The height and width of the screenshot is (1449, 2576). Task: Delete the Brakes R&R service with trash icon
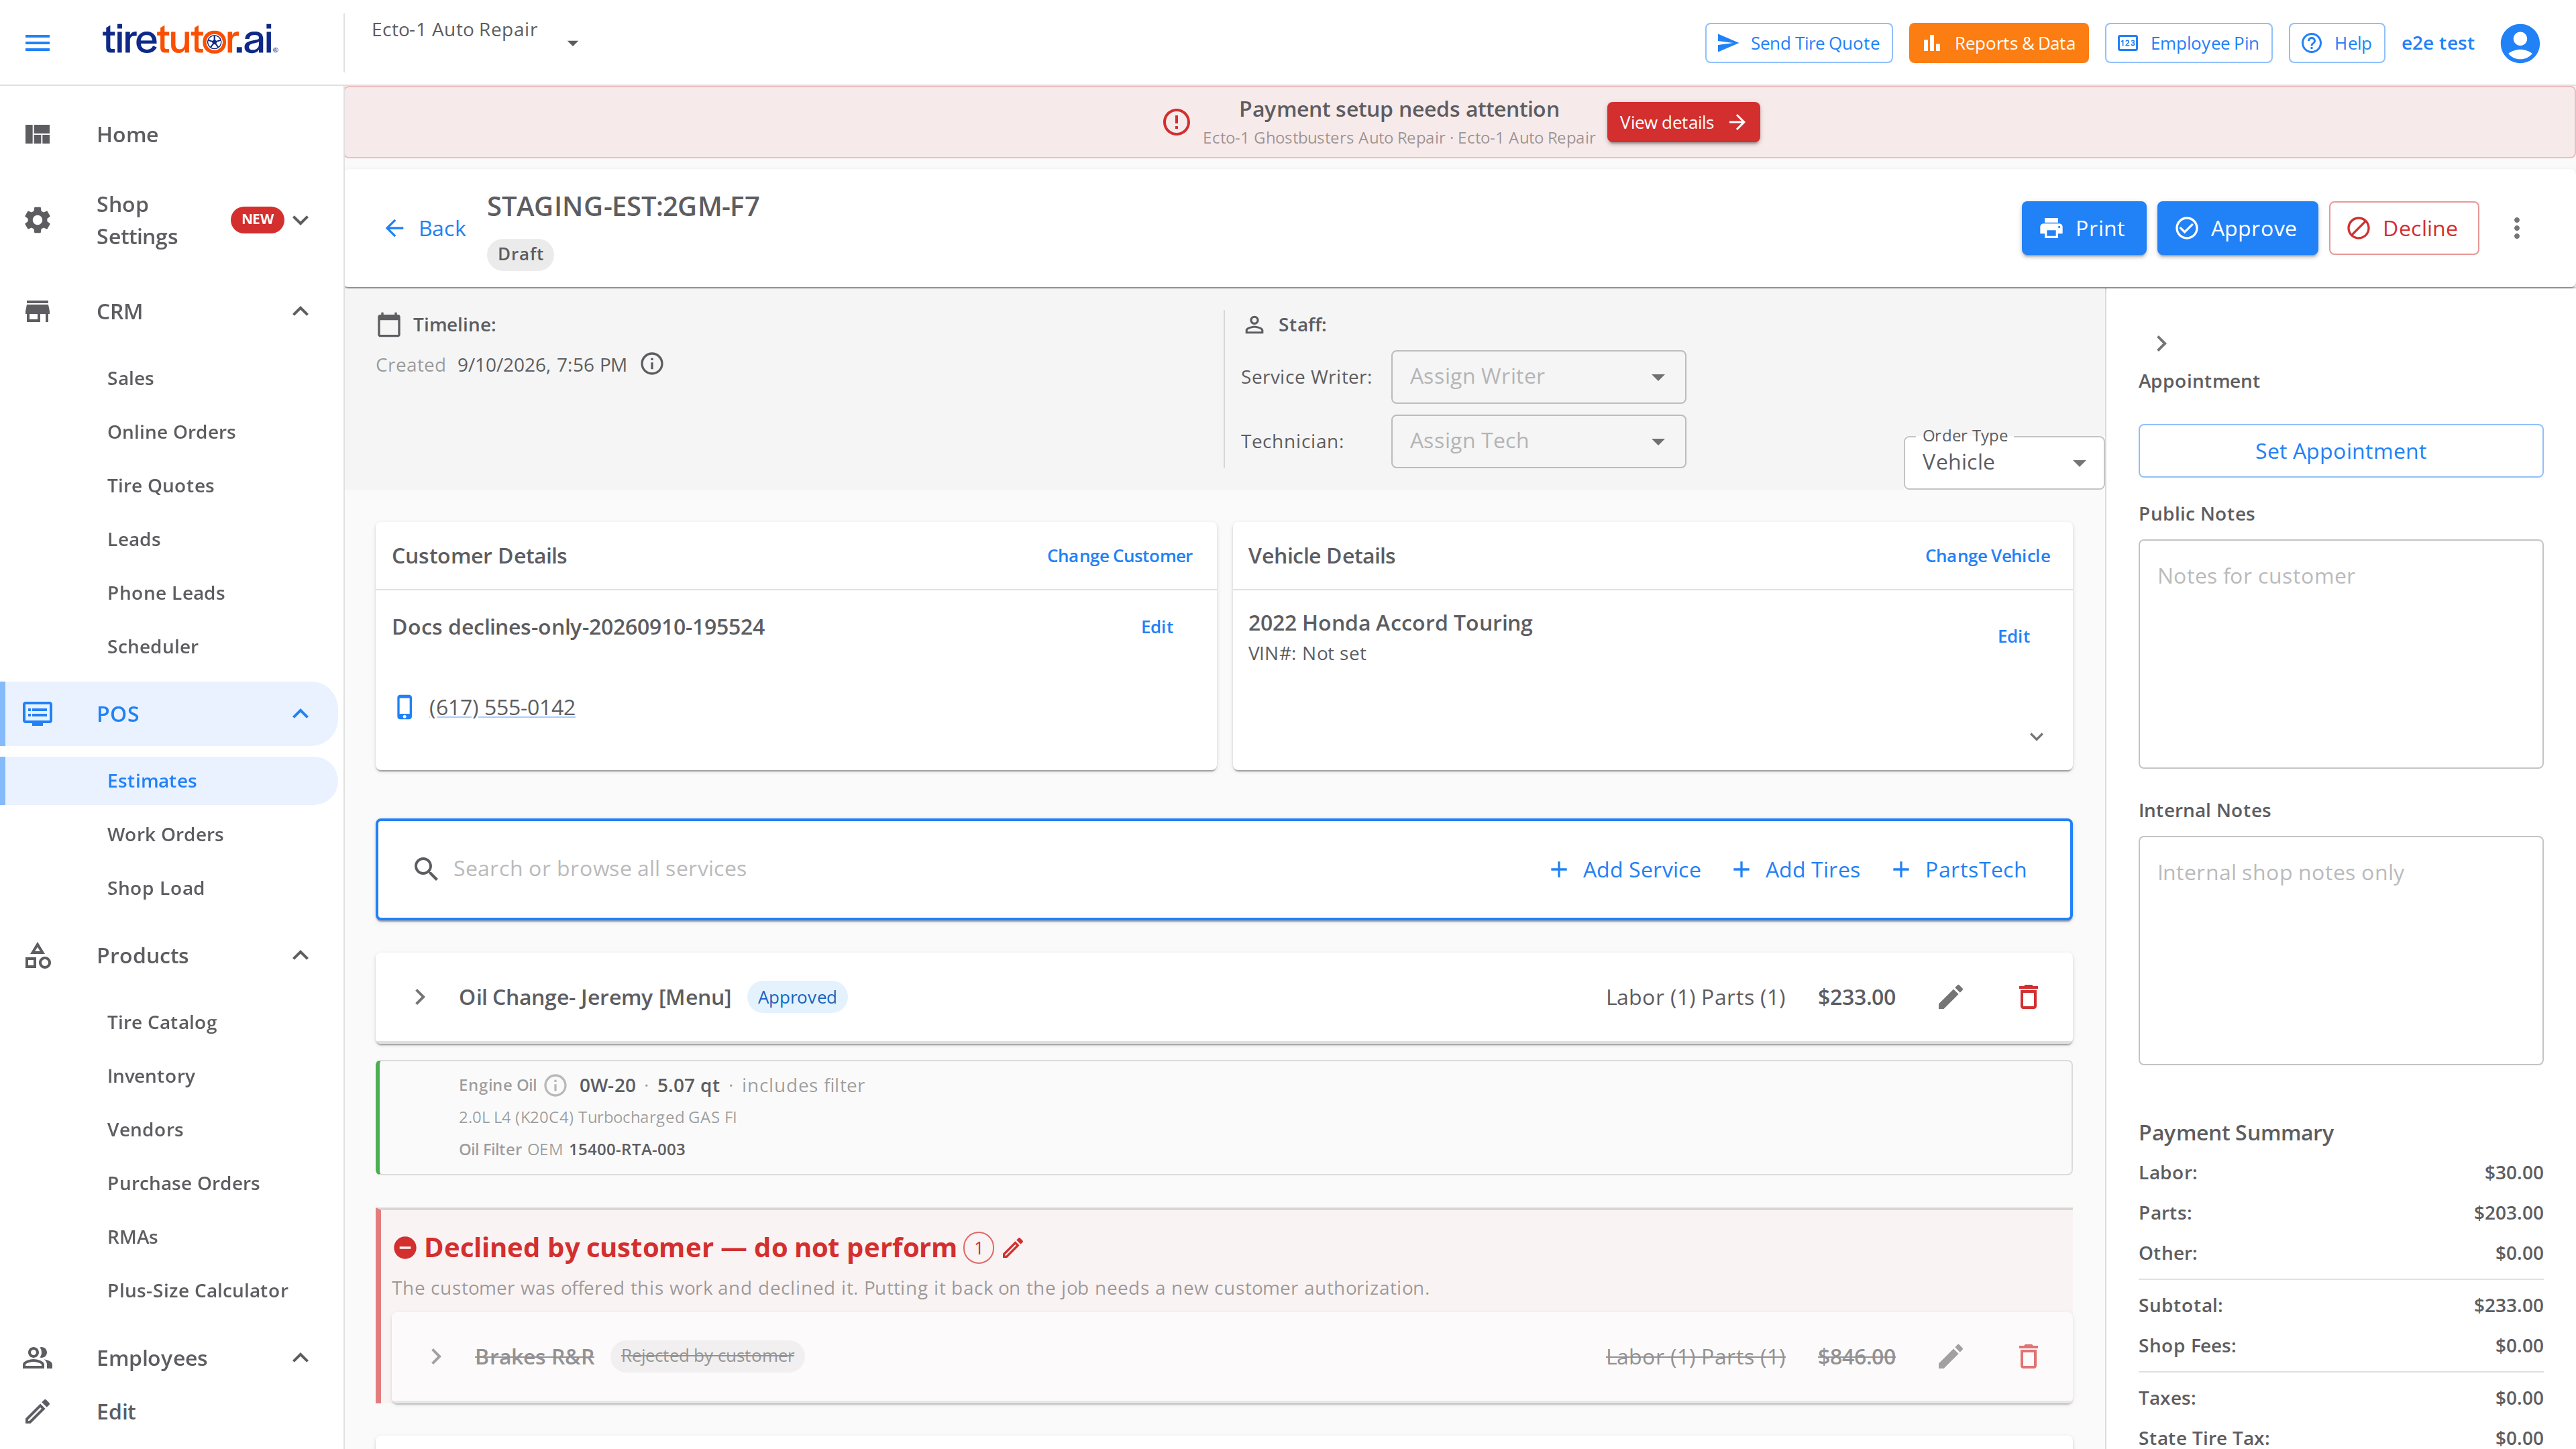coord(2028,1356)
